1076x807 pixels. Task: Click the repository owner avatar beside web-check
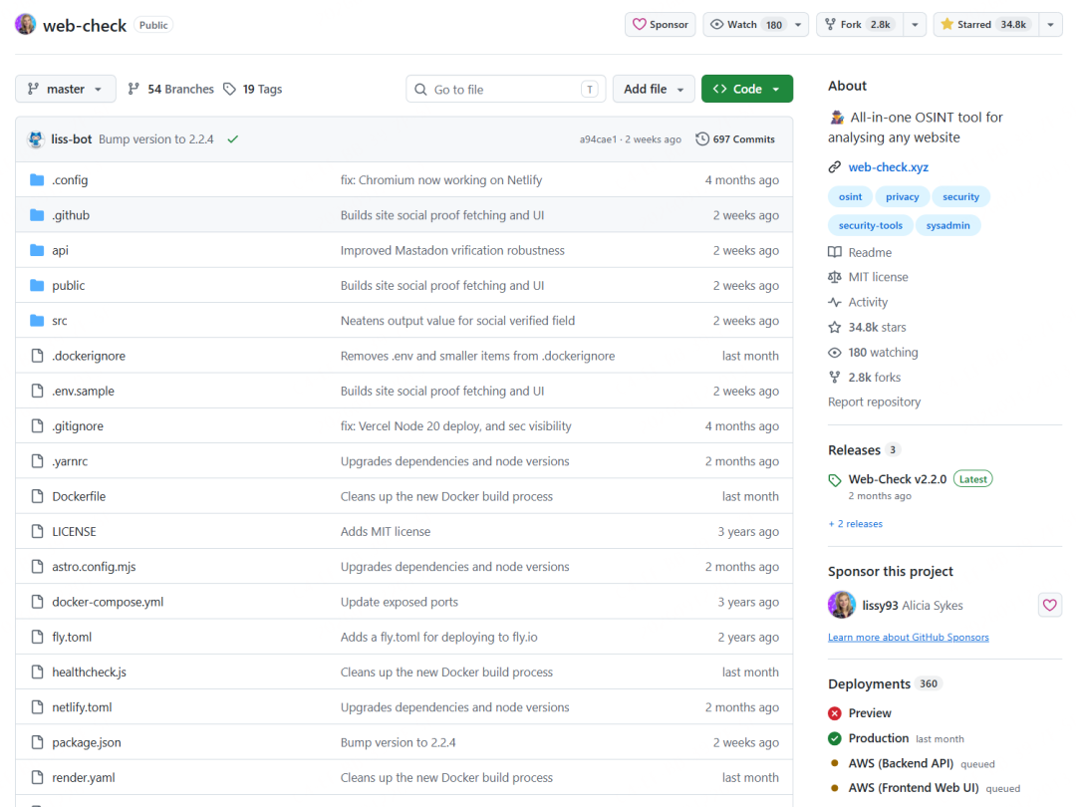tap(25, 24)
